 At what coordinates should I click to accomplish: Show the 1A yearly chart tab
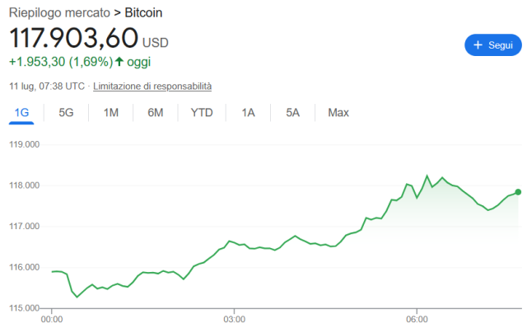(248, 112)
